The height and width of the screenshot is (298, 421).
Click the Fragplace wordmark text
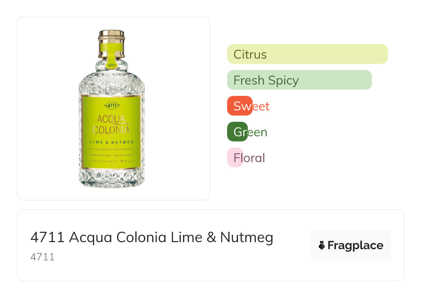[355, 246]
